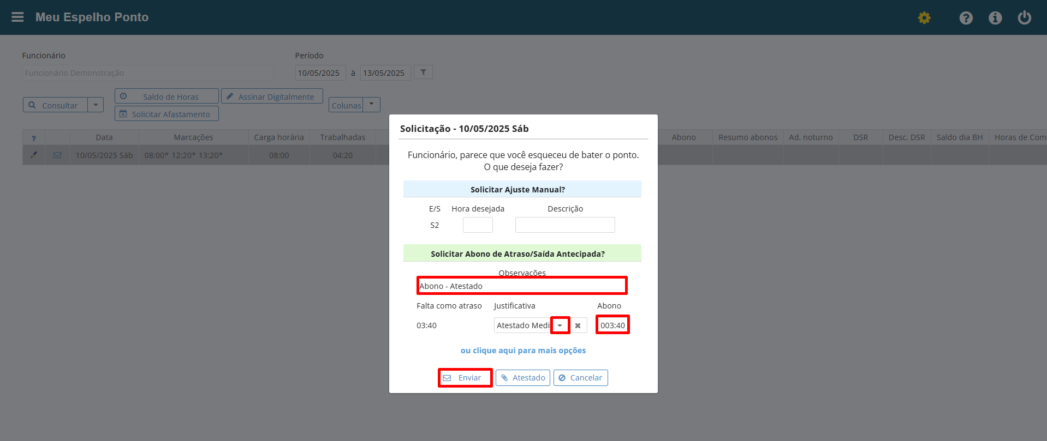This screenshot has height=441, width=1047.
Task: Click the Falta como atraso value 03:40
Action: (x=426, y=325)
